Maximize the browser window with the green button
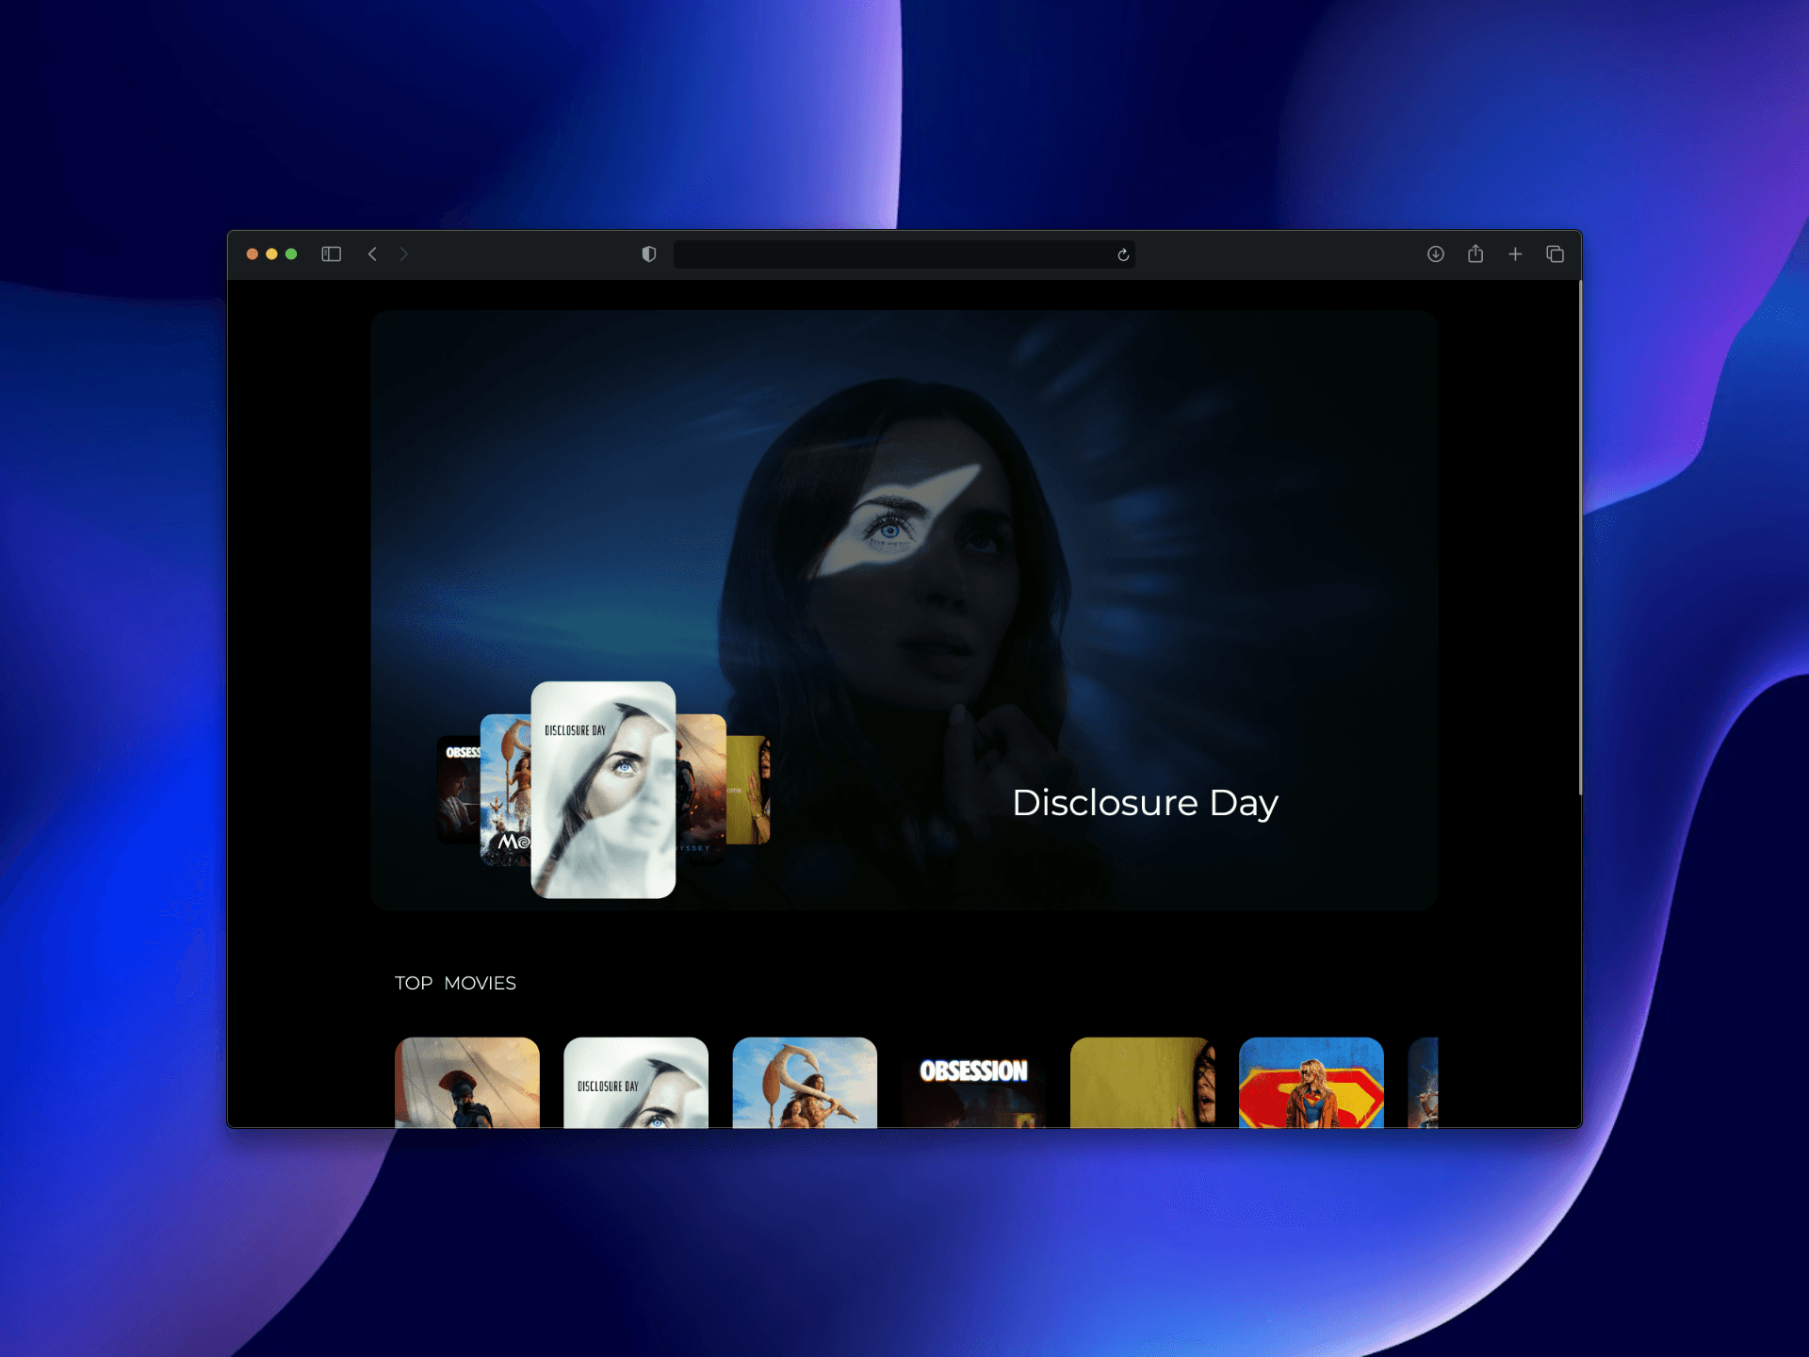 point(291,254)
